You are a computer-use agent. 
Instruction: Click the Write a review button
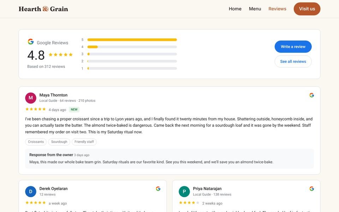coord(293,47)
